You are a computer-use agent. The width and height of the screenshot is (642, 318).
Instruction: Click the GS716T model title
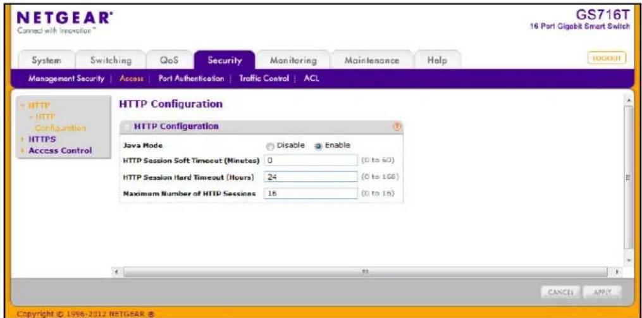tap(602, 15)
